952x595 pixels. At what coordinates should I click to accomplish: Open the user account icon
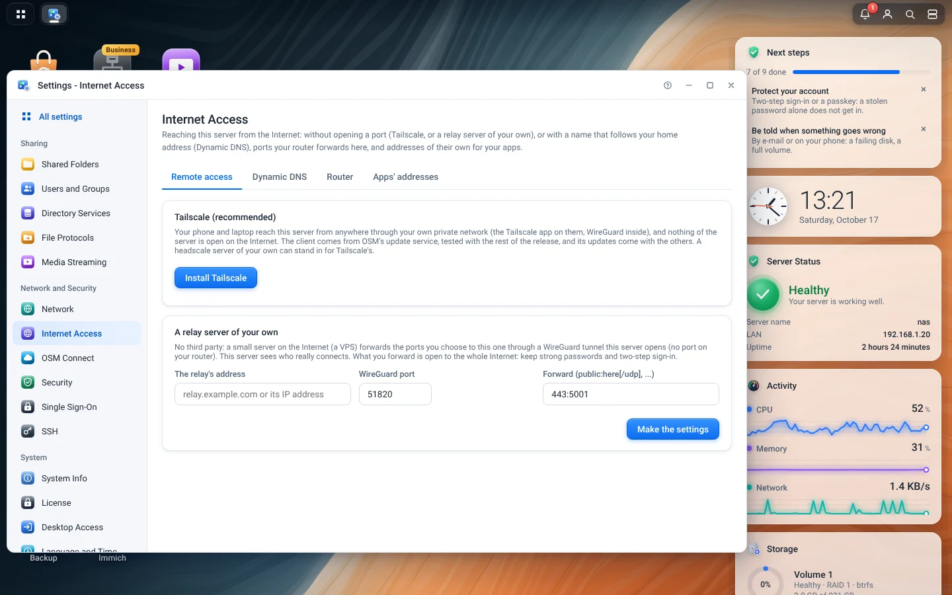coord(887,14)
